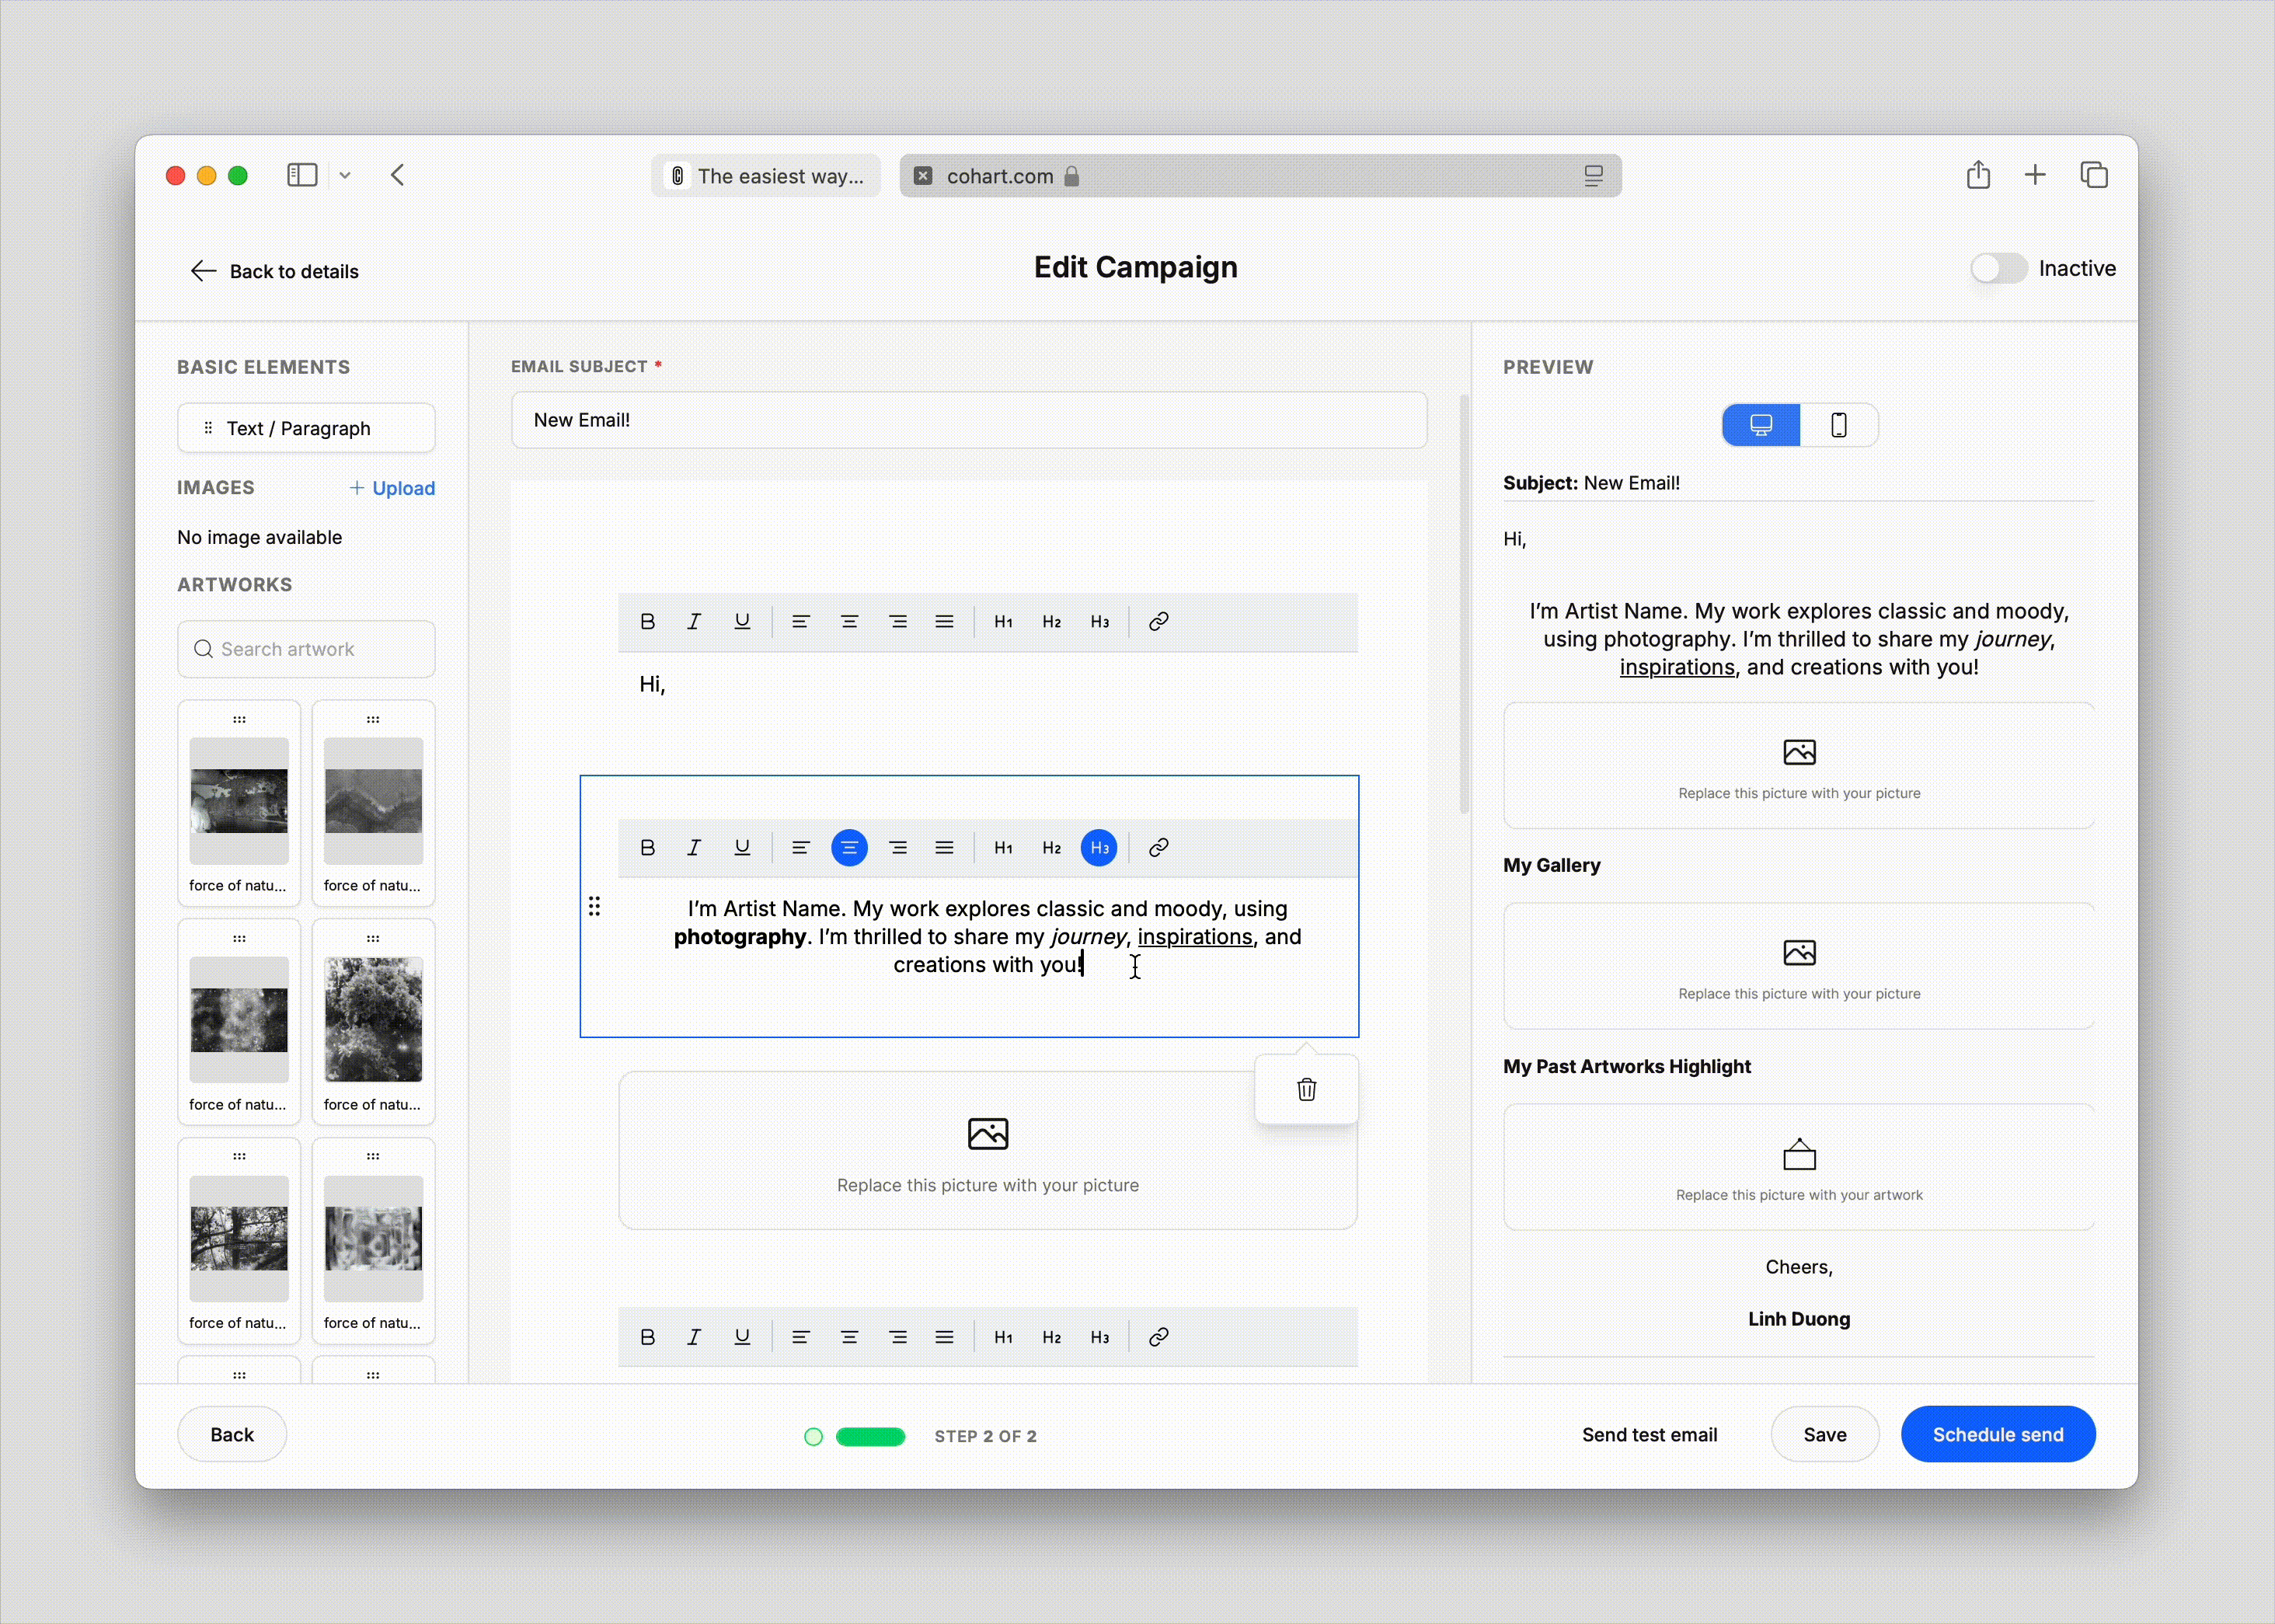Switch preview to mobile view
Image resolution: width=2275 pixels, height=1624 pixels.
point(1838,425)
